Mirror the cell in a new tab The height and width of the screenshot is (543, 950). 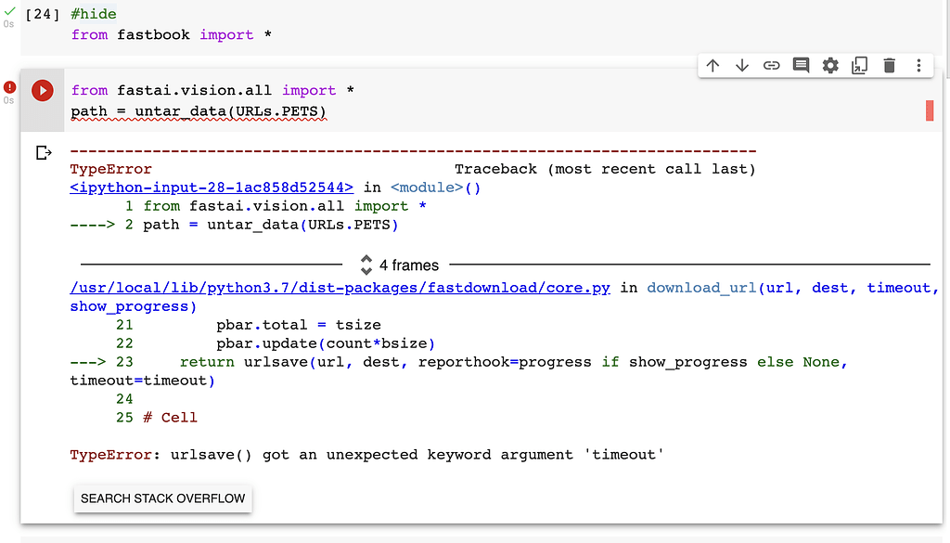(860, 65)
